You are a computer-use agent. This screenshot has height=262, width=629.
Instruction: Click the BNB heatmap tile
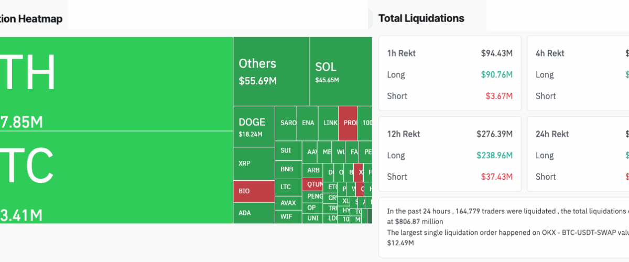pos(288,169)
